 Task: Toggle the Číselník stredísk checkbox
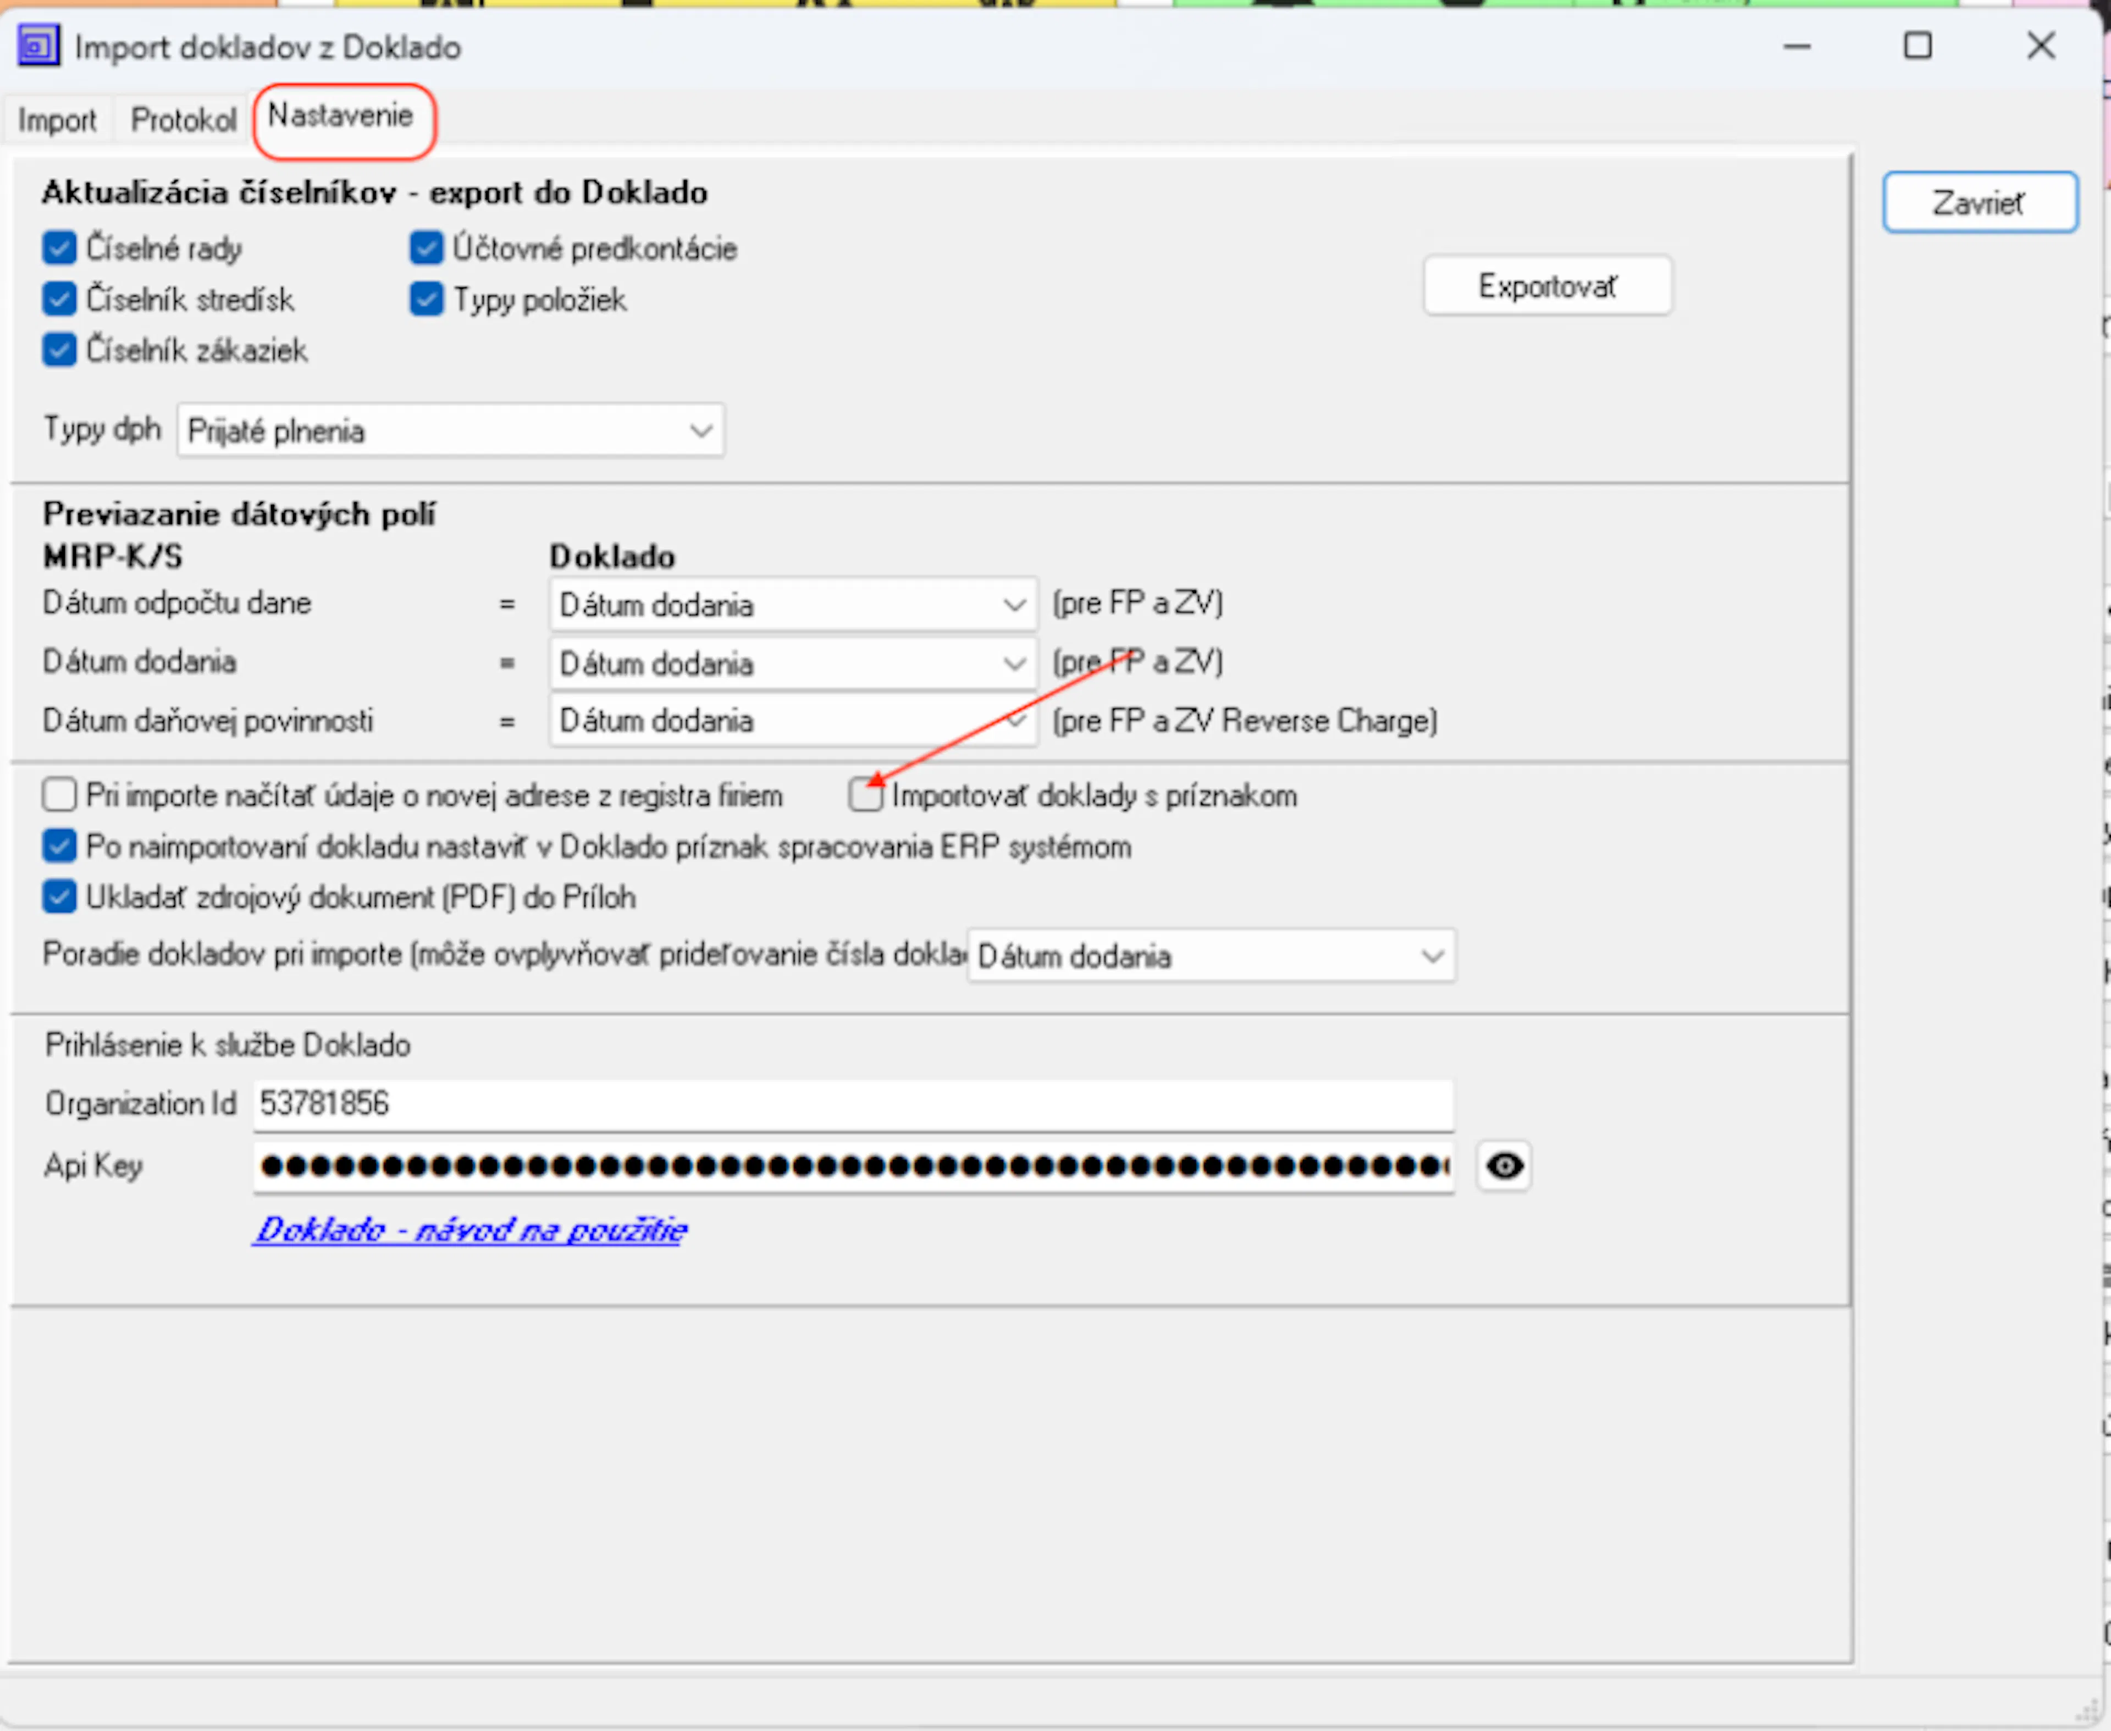[59, 299]
